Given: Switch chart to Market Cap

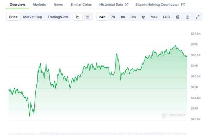Looking at the screenshot, I should [32, 17].
